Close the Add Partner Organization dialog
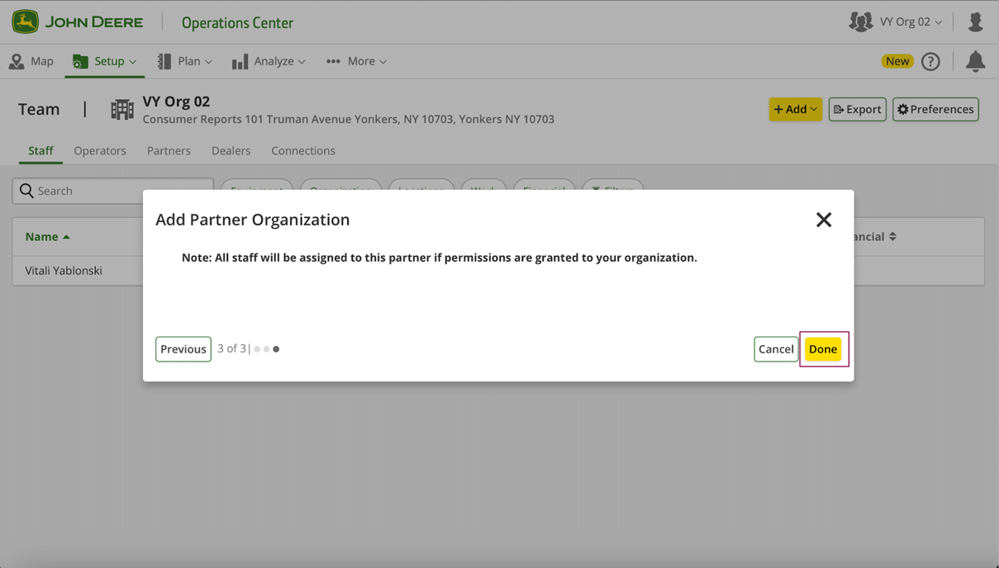The image size is (999, 568). click(x=823, y=220)
